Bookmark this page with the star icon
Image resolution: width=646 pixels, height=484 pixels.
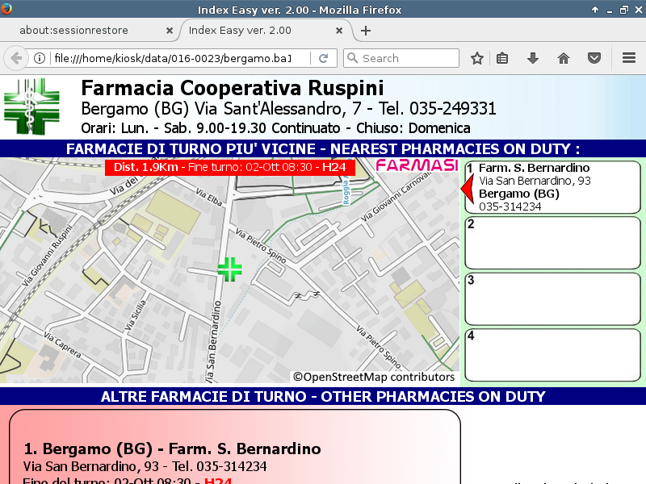477,58
